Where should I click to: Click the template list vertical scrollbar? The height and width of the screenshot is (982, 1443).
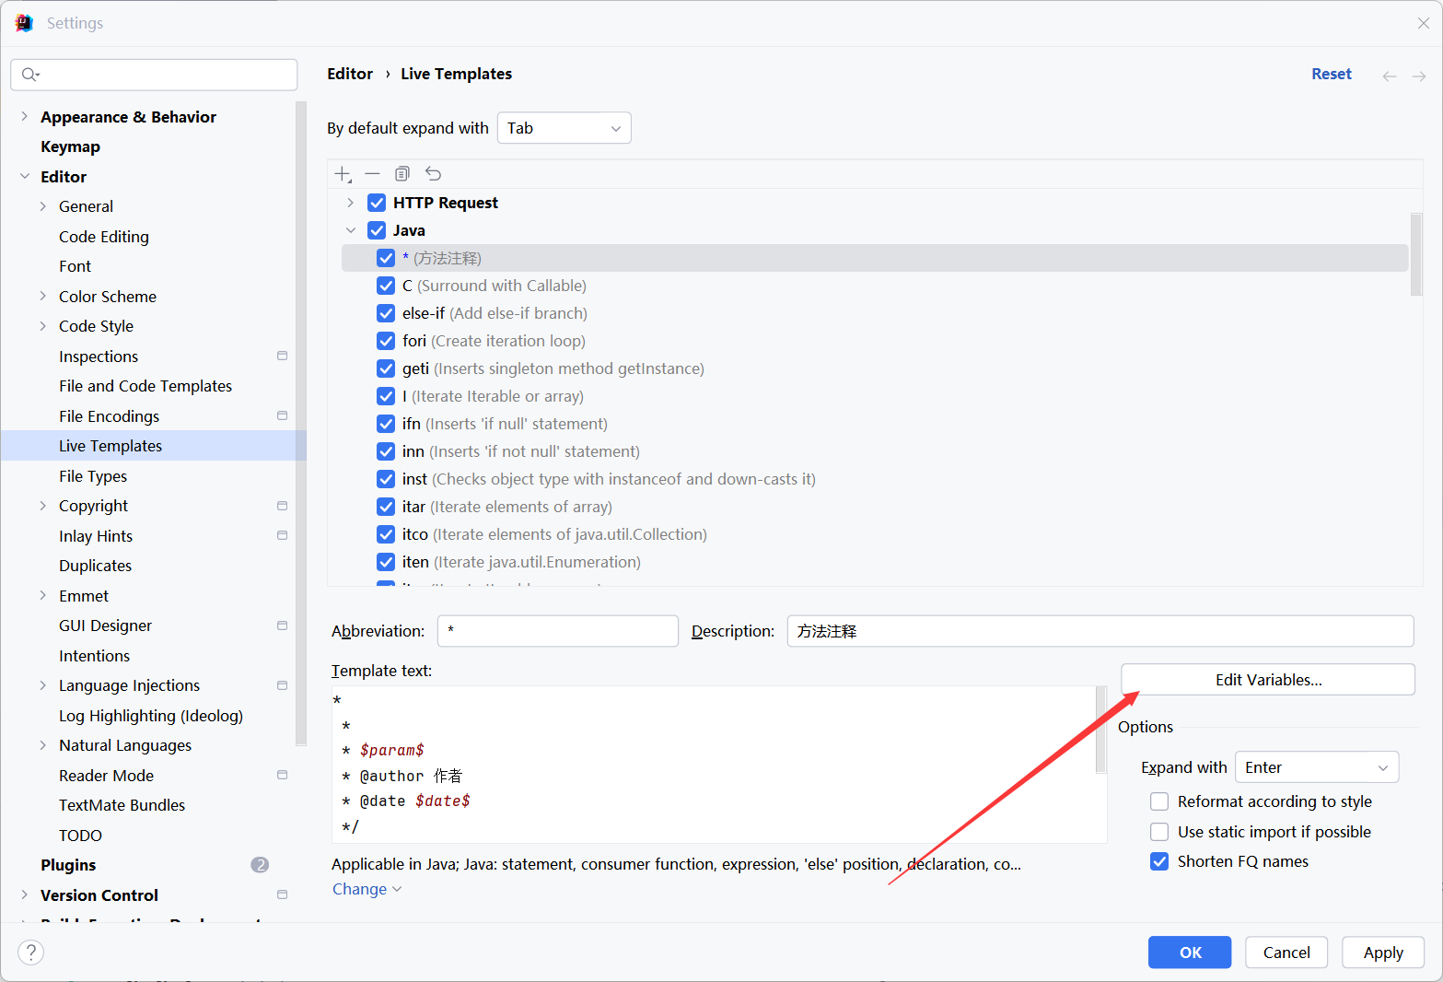click(1416, 254)
